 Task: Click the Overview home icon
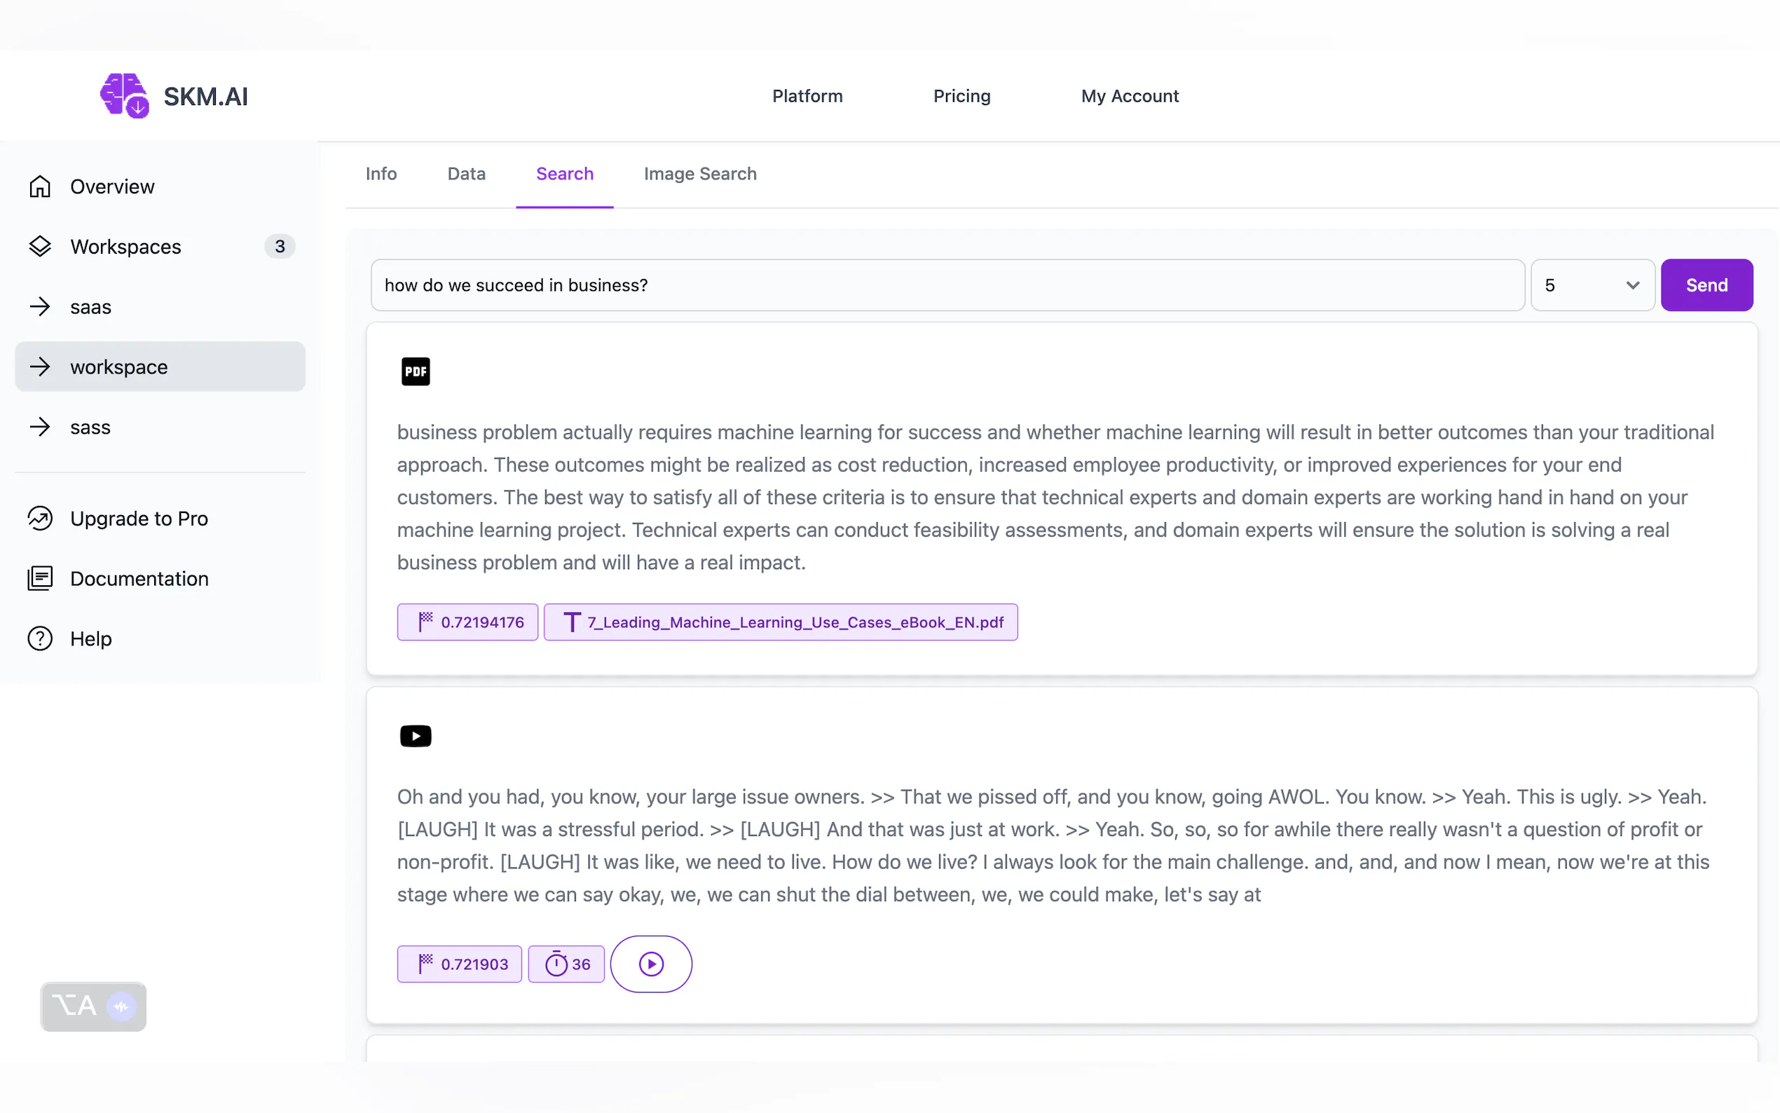coord(40,187)
